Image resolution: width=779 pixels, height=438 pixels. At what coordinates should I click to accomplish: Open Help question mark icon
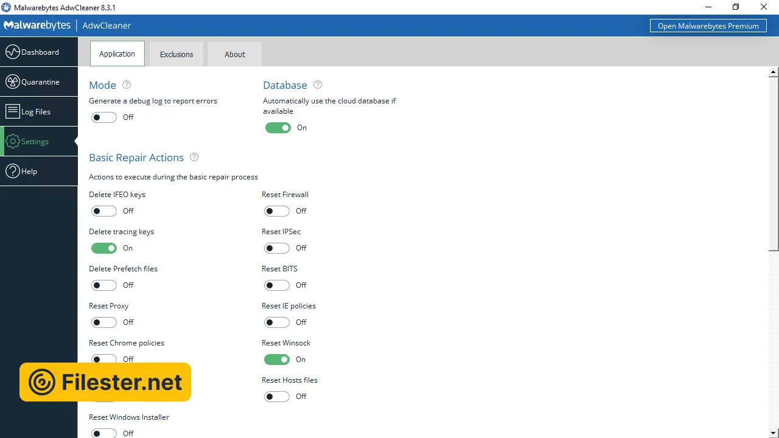13,171
